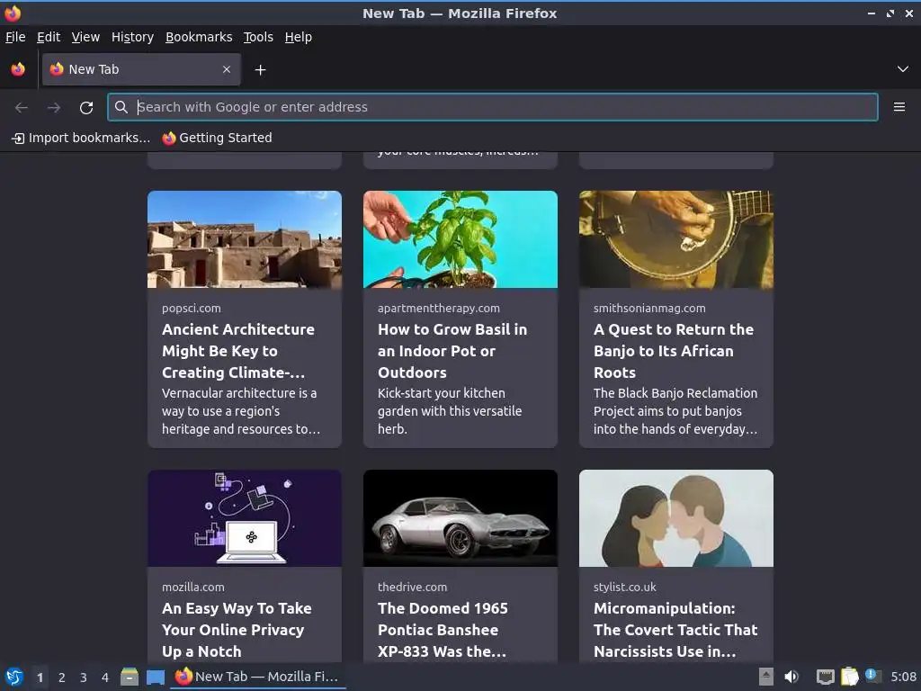The height and width of the screenshot is (691, 921).
Task: Open the volume speaker tray icon
Action: (x=791, y=677)
